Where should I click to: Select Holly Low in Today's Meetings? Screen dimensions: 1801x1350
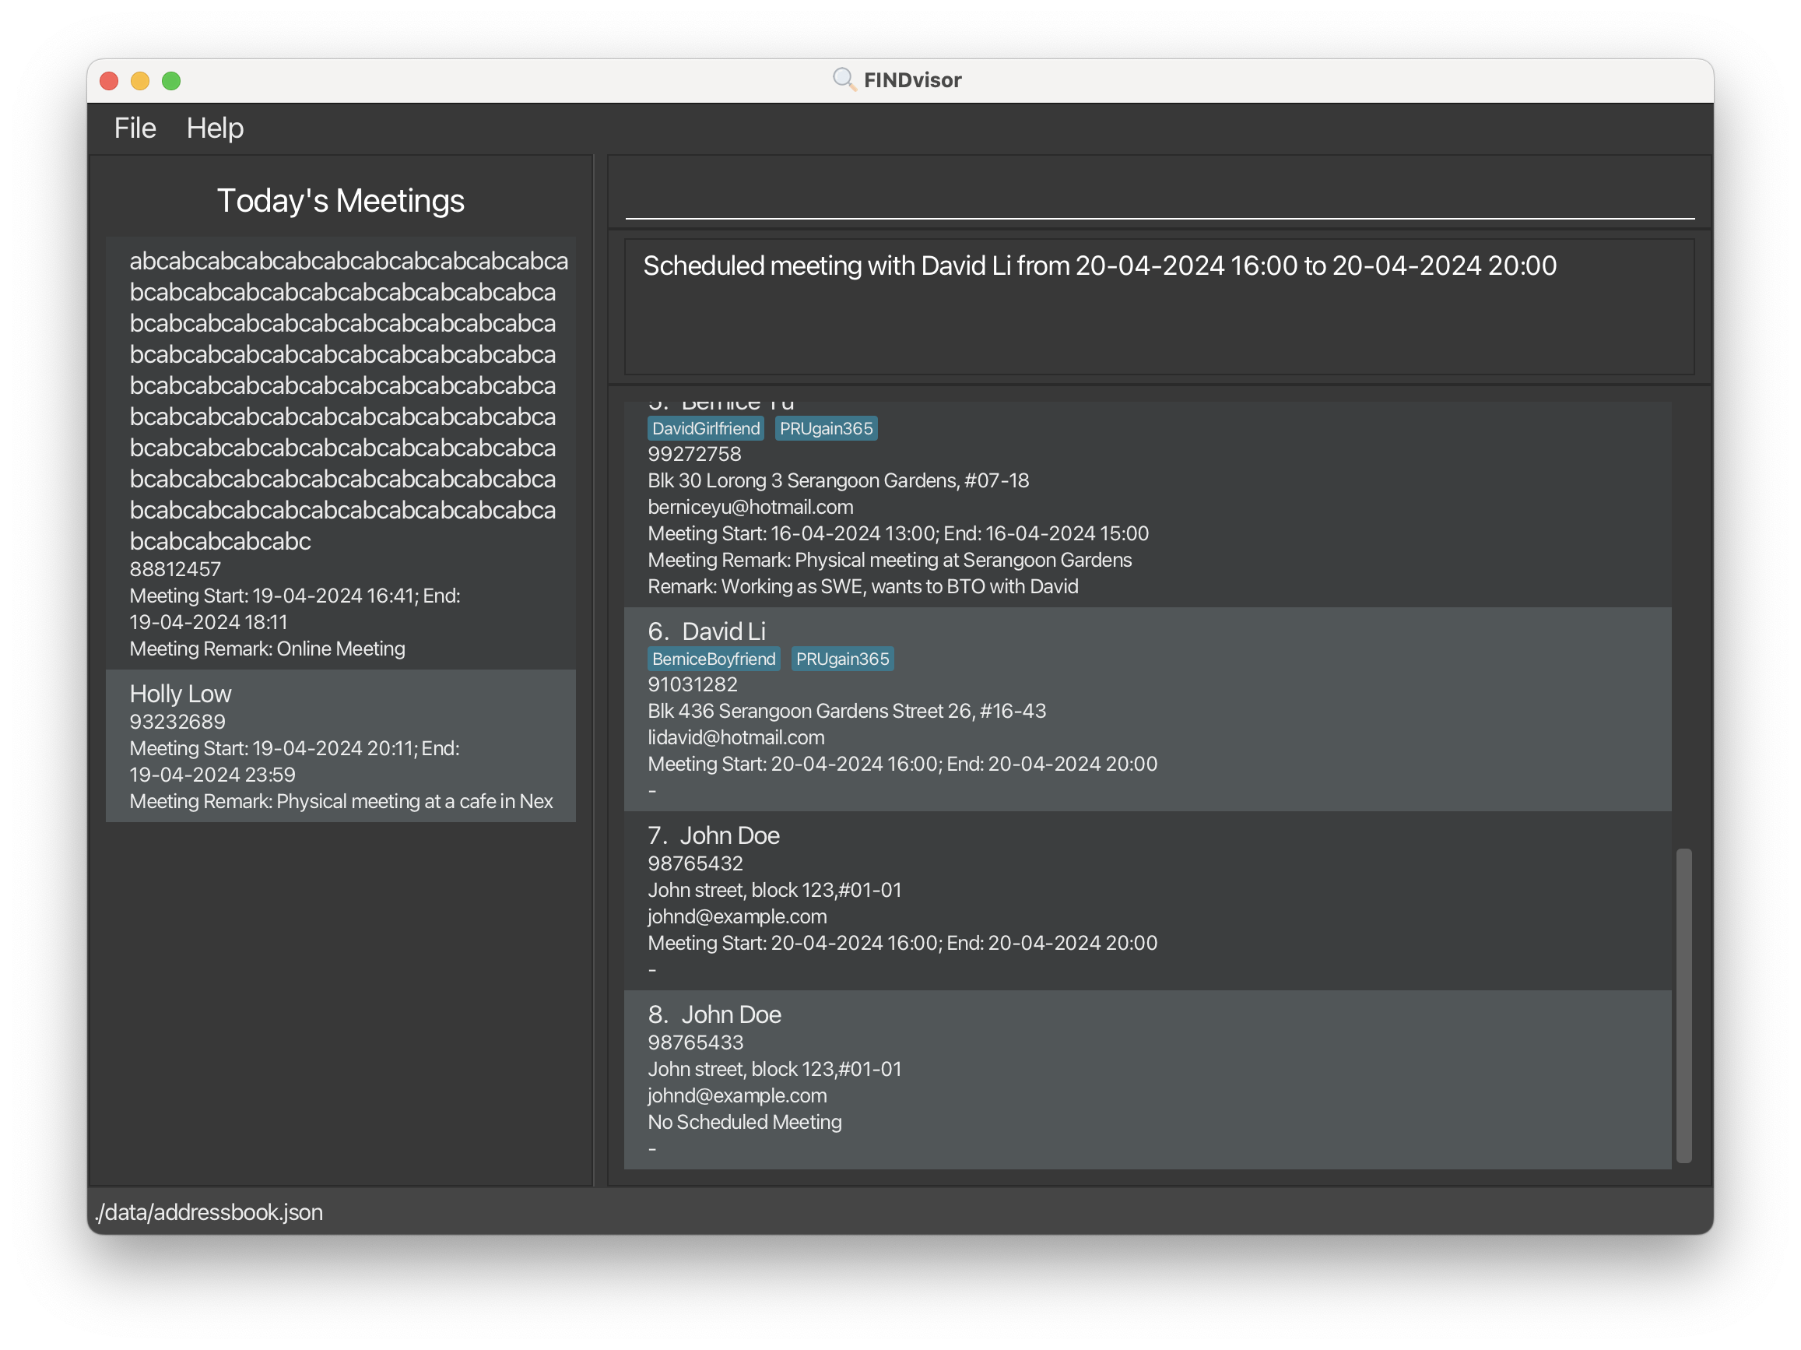(340, 745)
